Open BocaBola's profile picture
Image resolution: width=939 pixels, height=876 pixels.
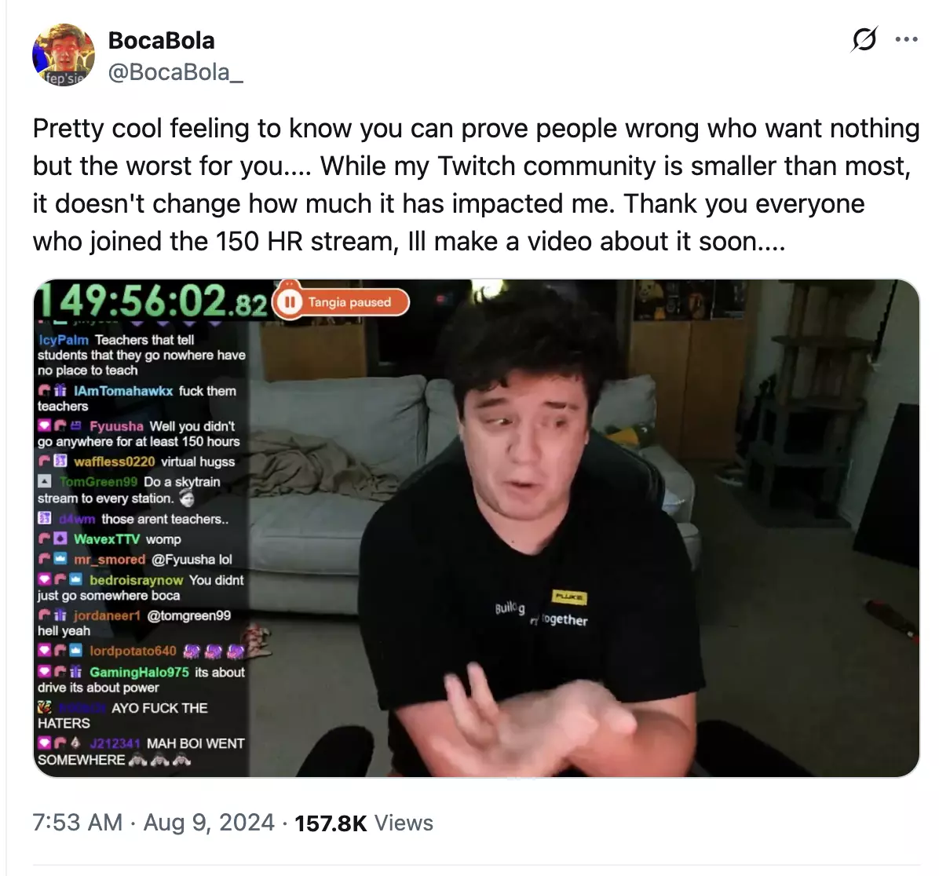pos(63,55)
